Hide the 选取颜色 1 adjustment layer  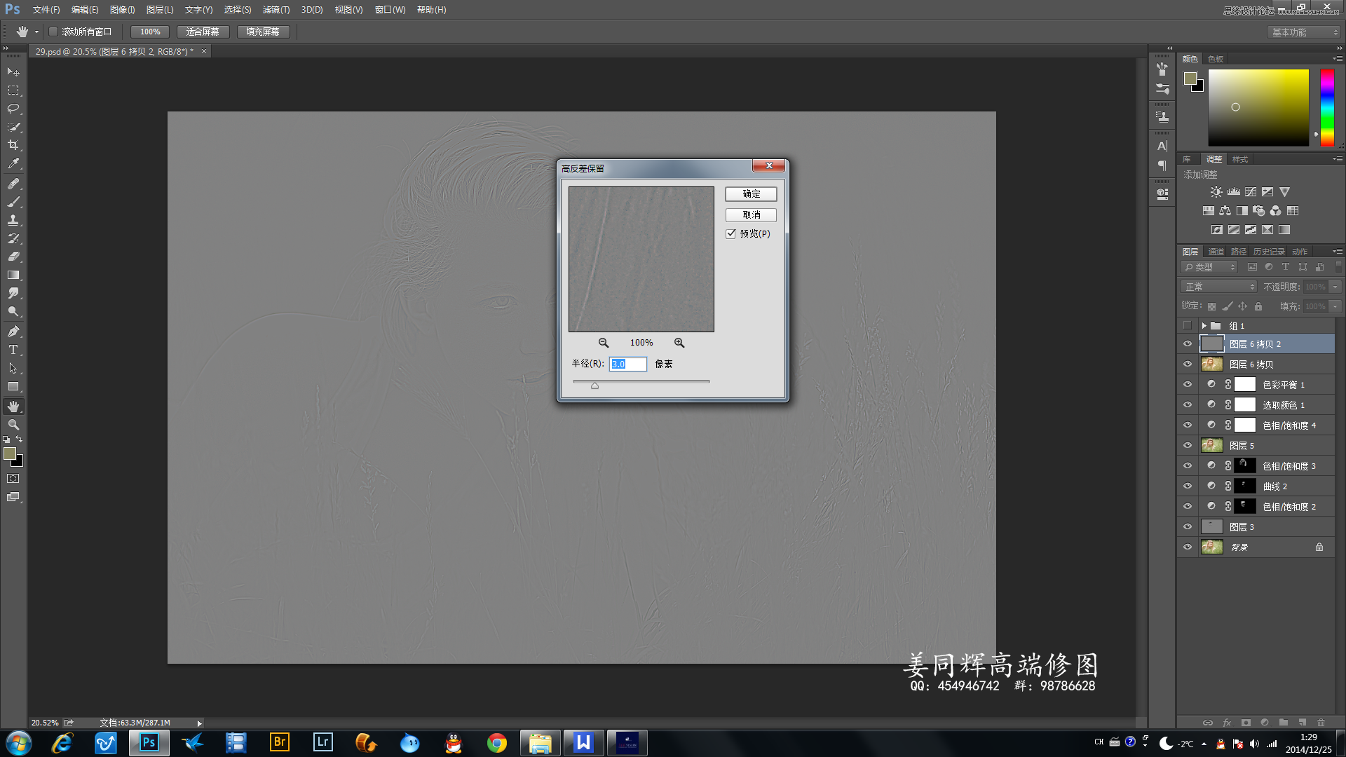(x=1188, y=405)
